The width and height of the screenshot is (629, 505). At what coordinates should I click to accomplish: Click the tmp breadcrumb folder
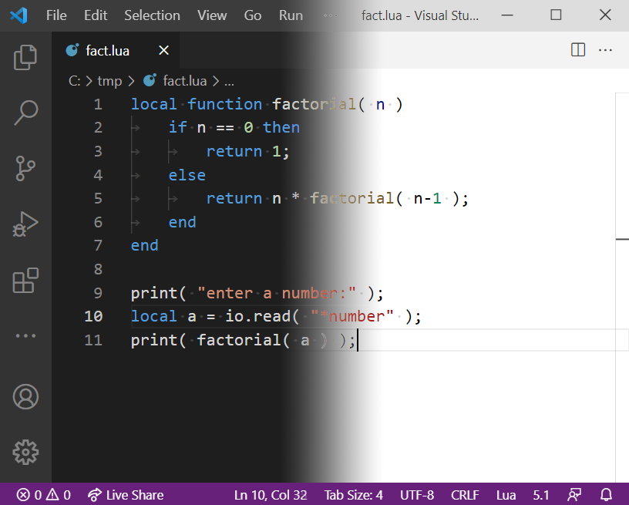tap(109, 81)
